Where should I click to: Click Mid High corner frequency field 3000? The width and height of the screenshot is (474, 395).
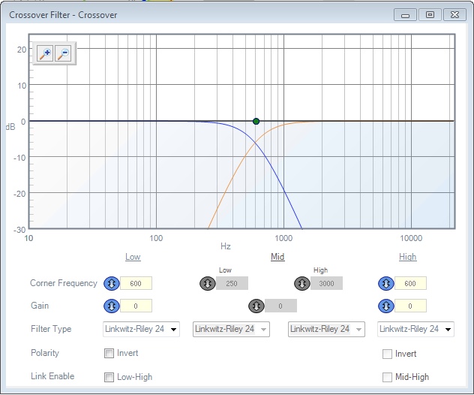pyautogui.click(x=326, y=283)
